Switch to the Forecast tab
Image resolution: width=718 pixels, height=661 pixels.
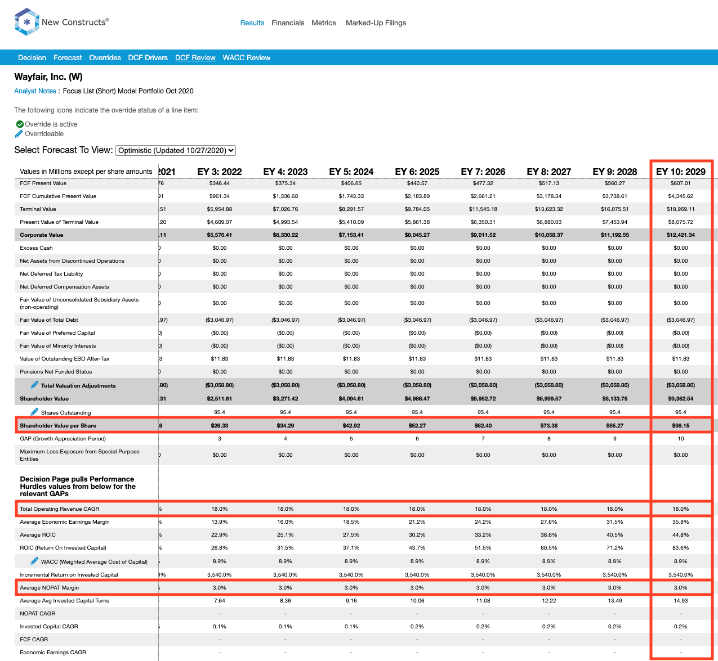(68, 58)
